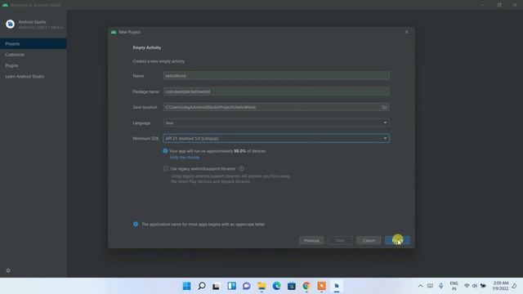This screenshot has height=294, width=523.
Task: Click the 'Empty Activity' heading text
Action: pyautogui.click(x=147, y=47)
